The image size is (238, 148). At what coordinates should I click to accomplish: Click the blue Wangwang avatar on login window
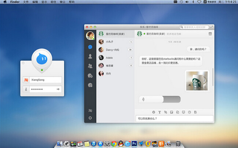point(42,59)
